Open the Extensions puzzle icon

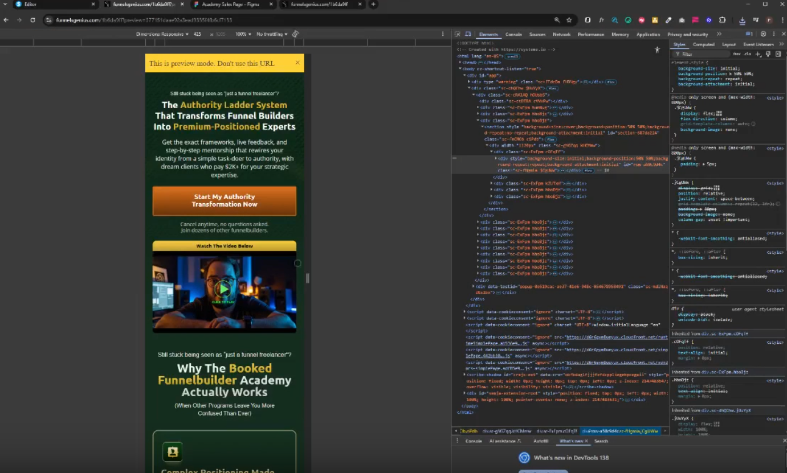tap(722, 20)
